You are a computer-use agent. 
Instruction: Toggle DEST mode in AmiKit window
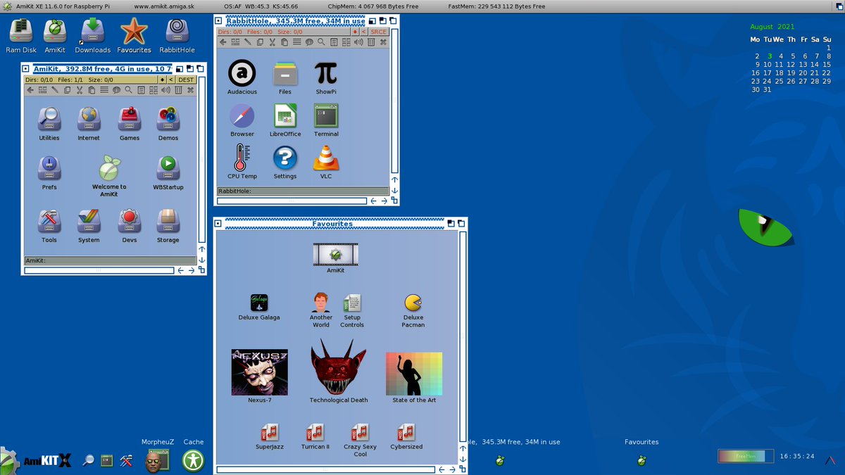186,80
